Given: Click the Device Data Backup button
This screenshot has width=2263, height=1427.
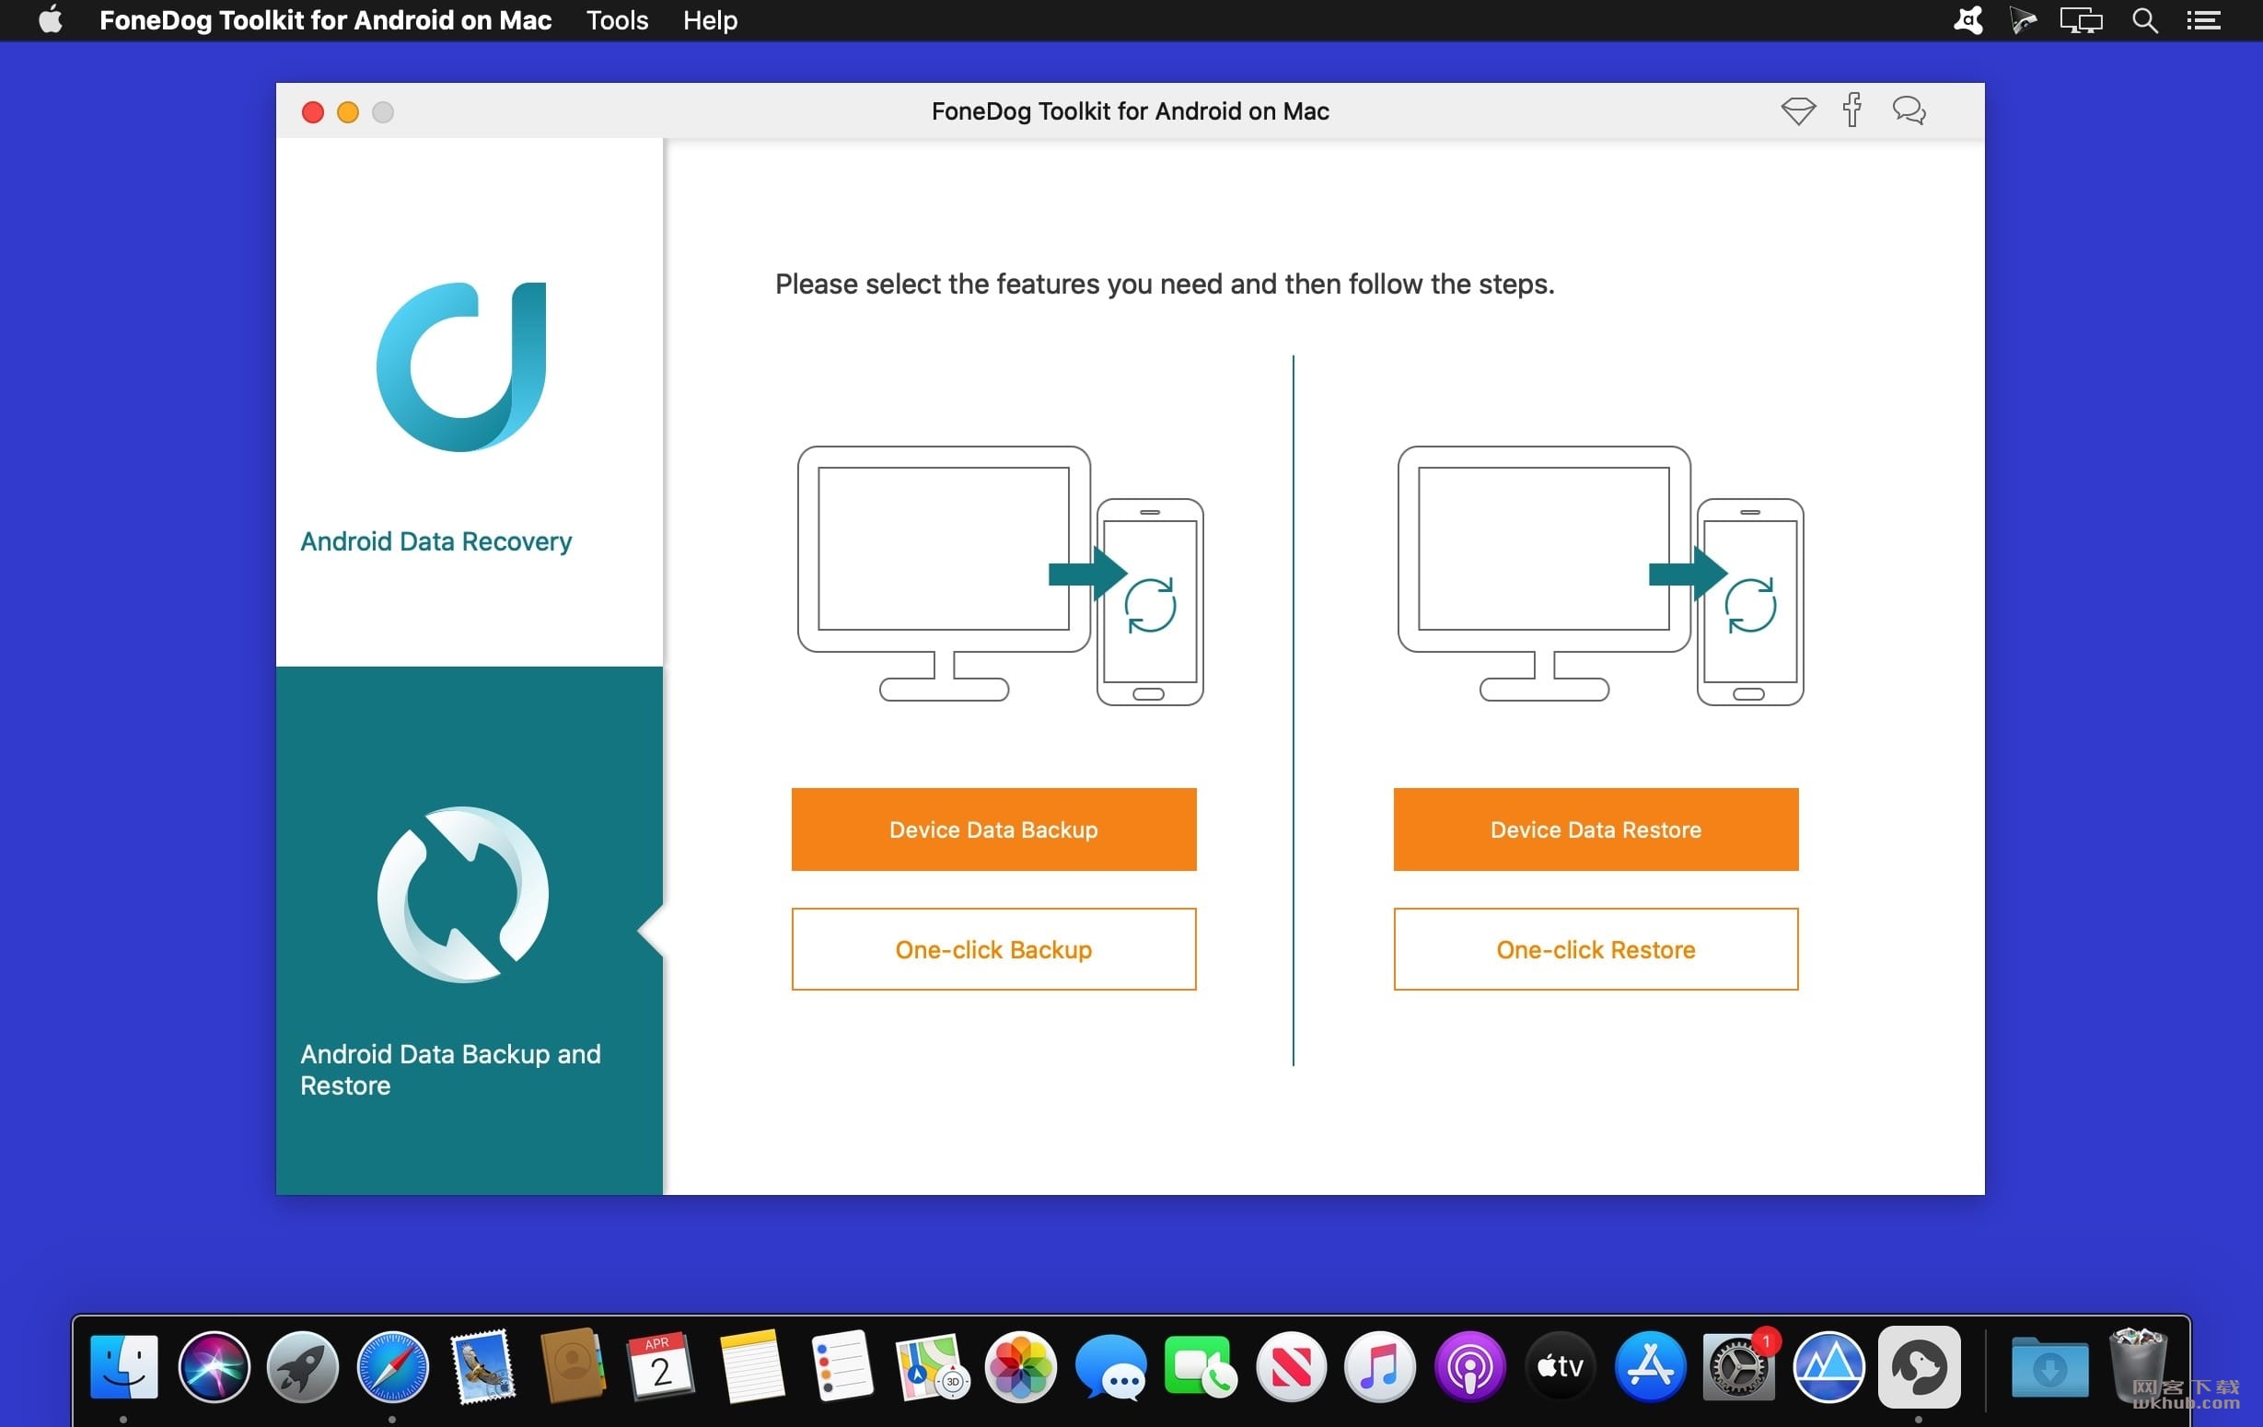Looking at the screenshot, I should coord(993,830).
